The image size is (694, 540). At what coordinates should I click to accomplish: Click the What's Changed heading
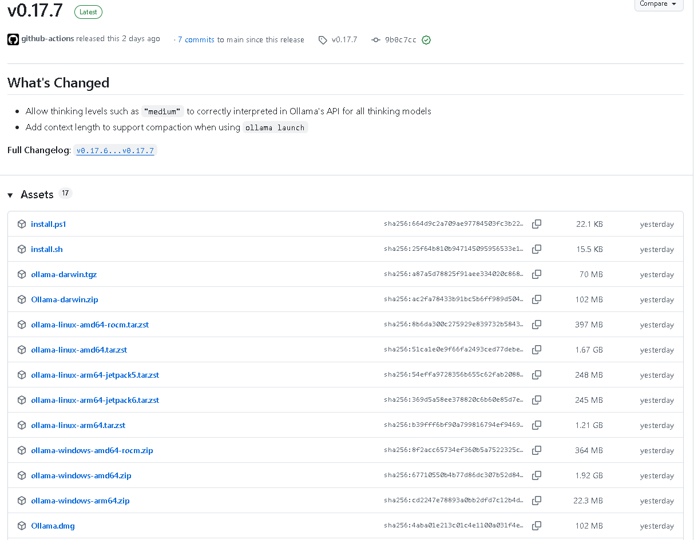pyautogui.click(x=58, y=83)
